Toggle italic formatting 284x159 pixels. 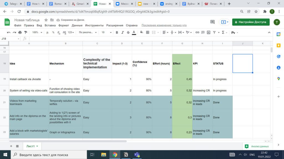coord(122,32)
